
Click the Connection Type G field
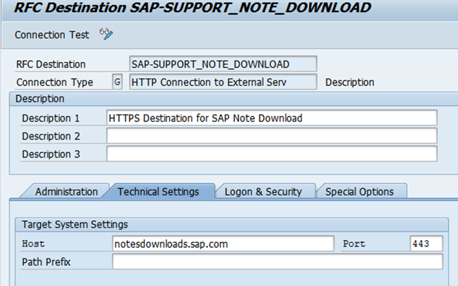click(x=117, y=82)
